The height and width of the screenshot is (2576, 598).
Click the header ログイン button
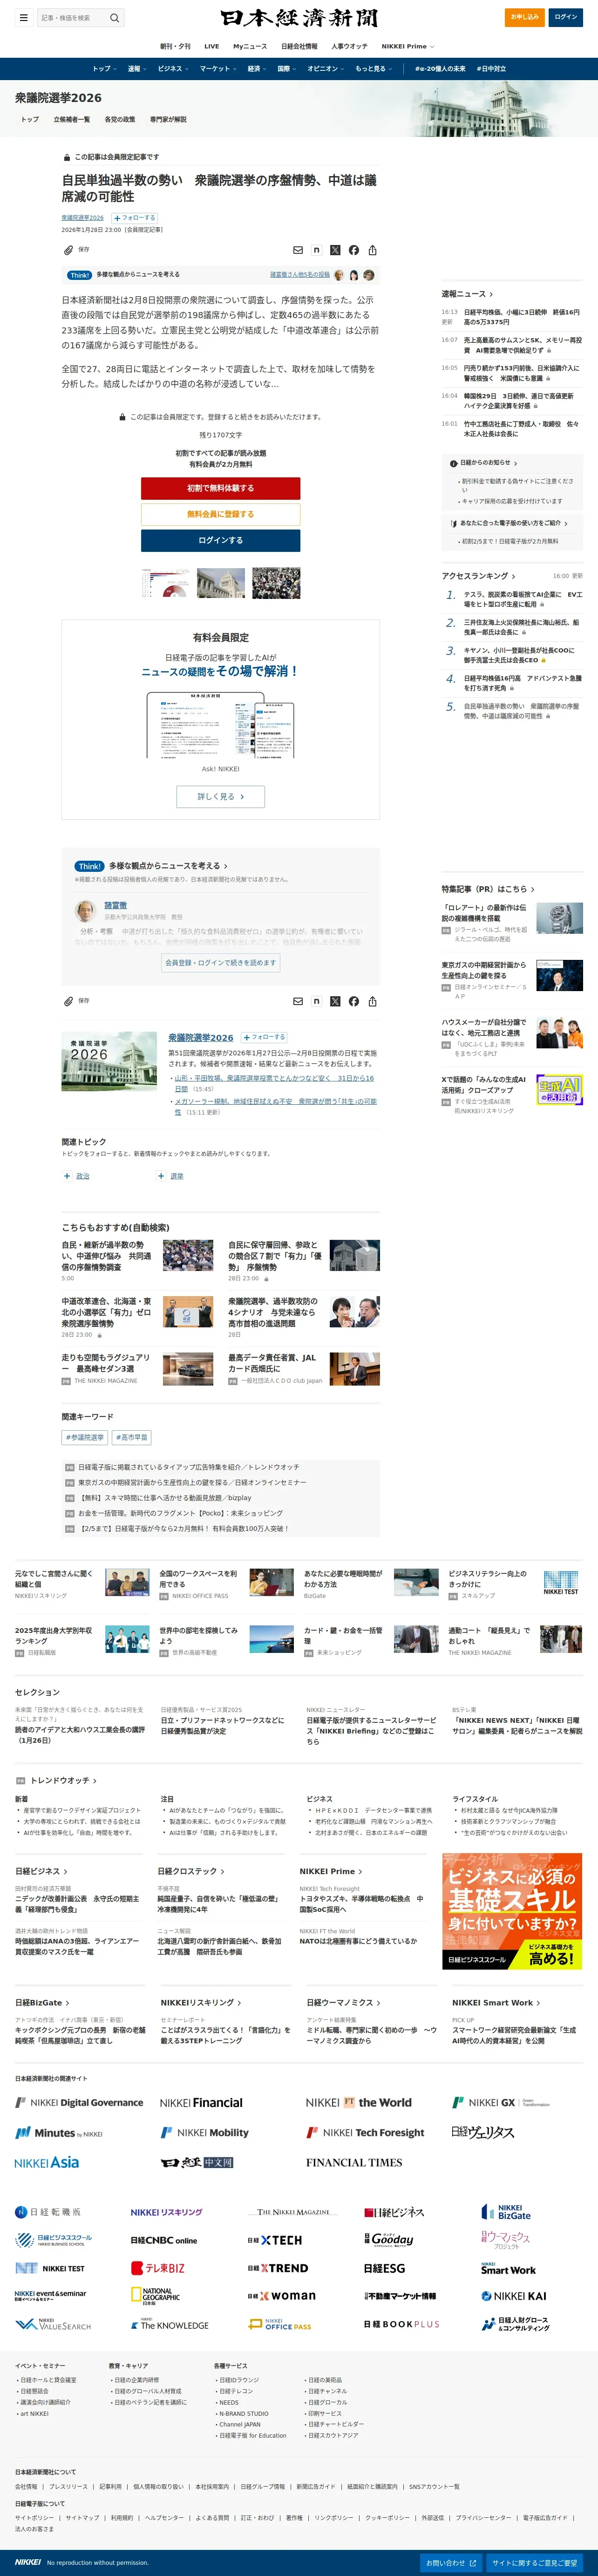tap(566, 17)
